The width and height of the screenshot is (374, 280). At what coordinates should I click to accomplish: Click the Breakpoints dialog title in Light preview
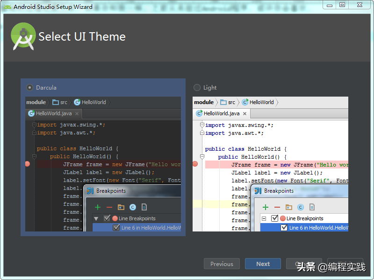coord(279,191)
